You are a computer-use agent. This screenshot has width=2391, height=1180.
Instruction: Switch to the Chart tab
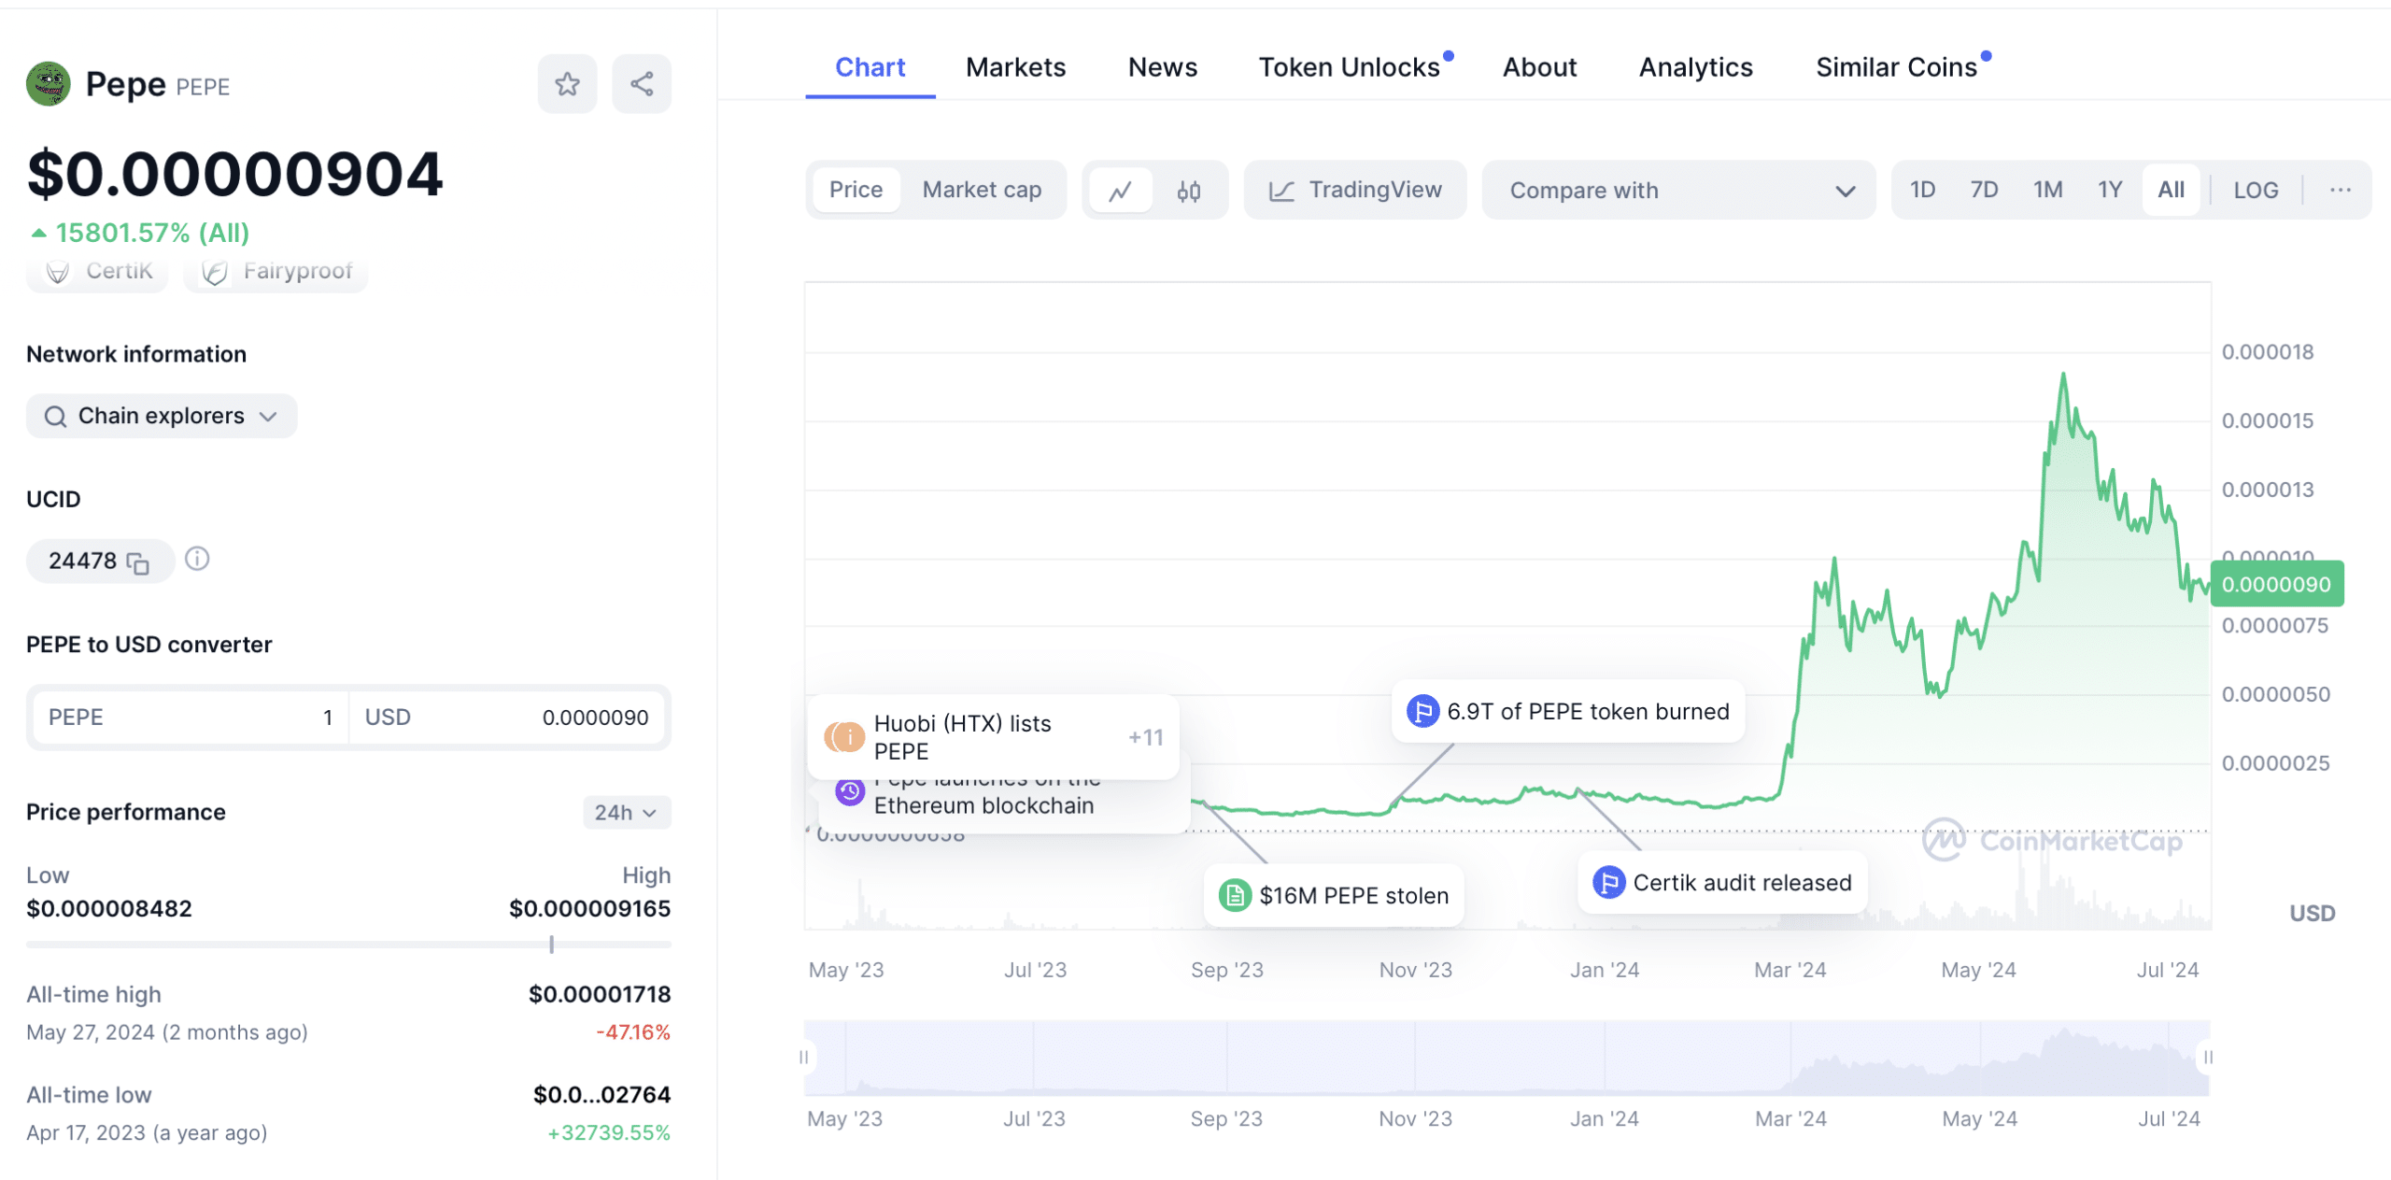pyautogui.click(x=870, y=67)
